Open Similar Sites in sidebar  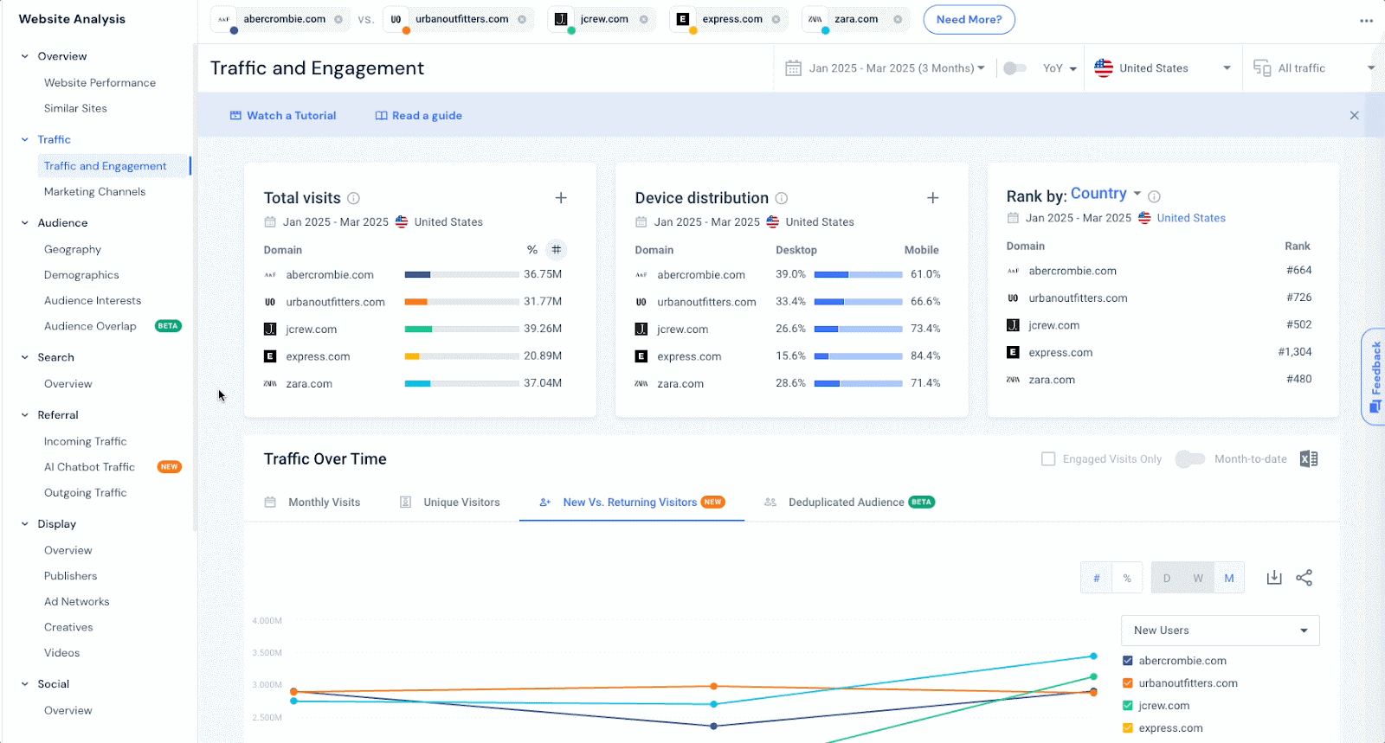[76, 108]
